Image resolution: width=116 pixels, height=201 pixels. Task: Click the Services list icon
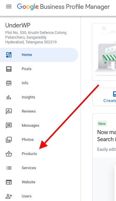tap(9, 168)
